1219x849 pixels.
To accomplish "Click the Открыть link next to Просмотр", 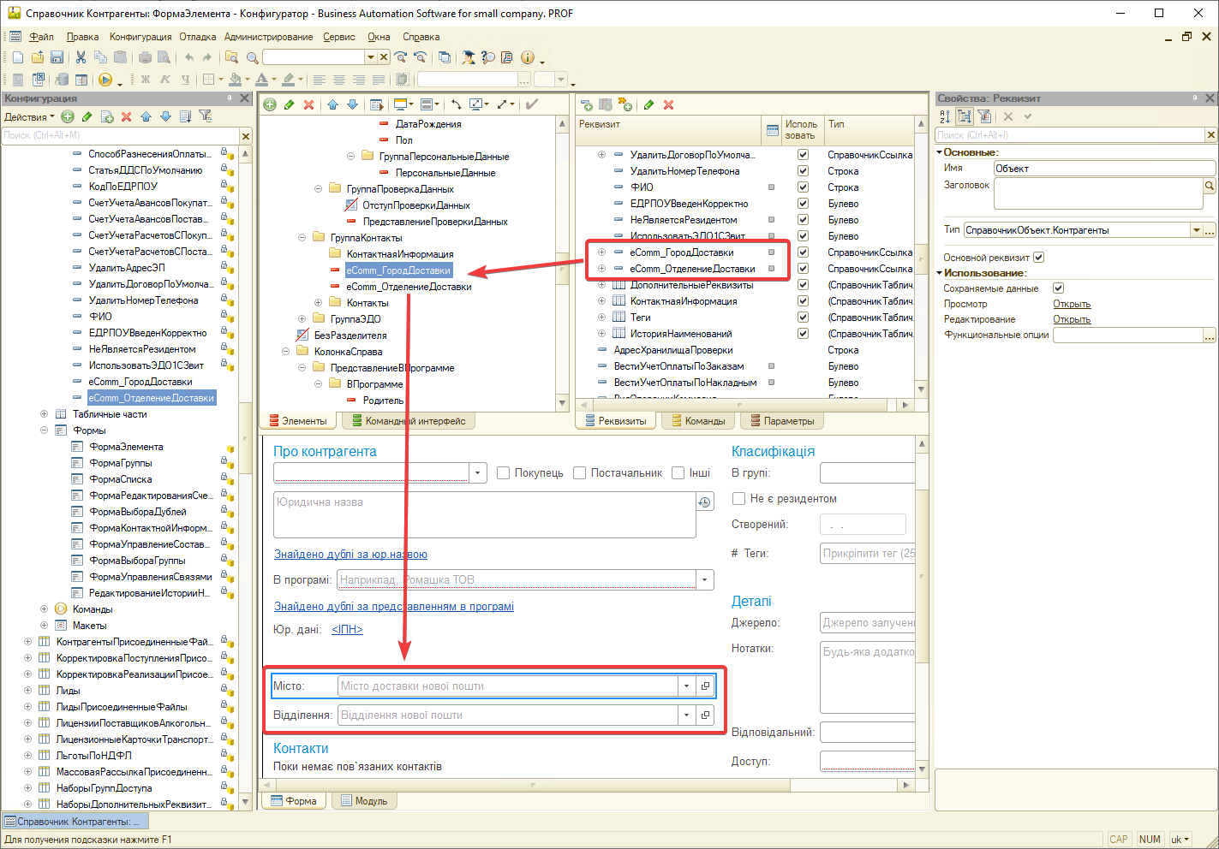I will [x=1071, y=305].
